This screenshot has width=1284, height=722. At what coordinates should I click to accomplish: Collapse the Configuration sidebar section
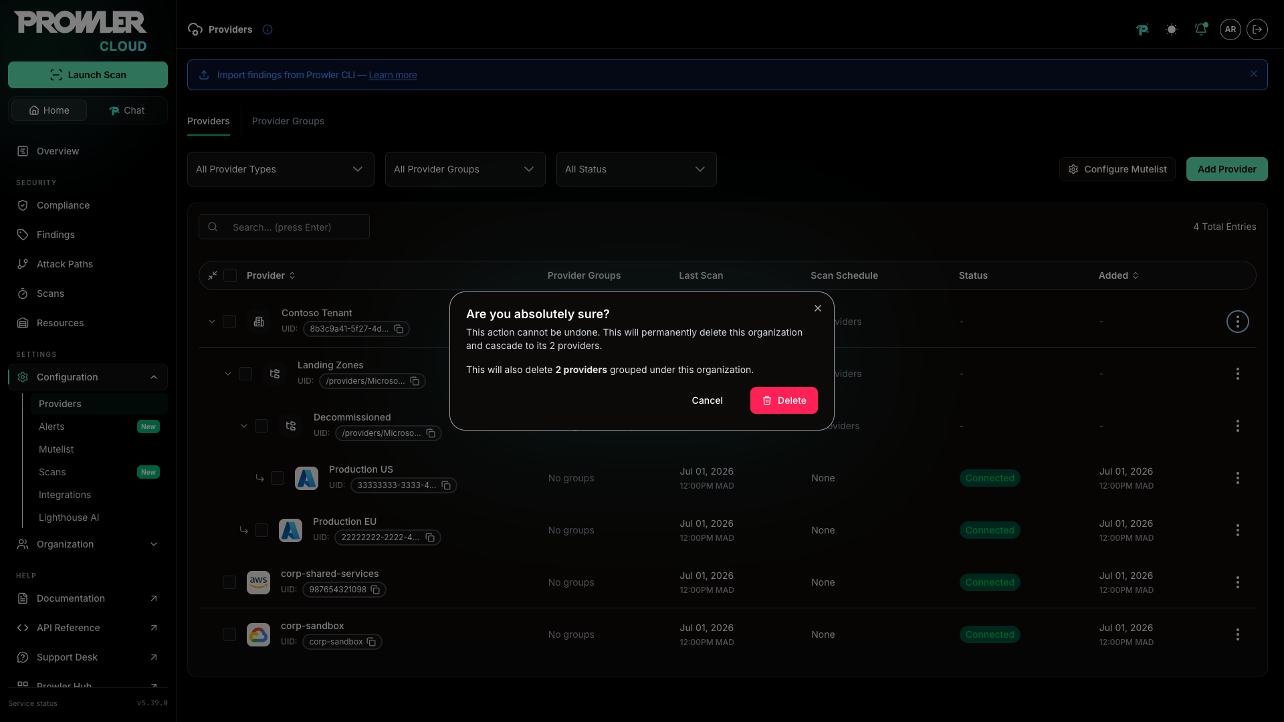88,377
